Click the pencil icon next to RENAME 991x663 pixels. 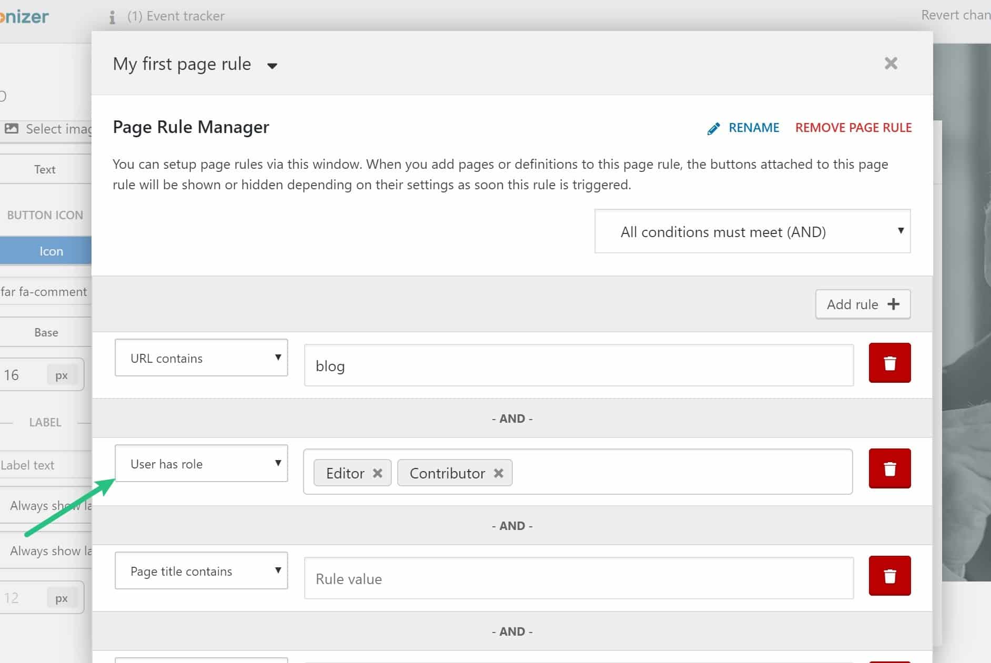tap(714, 128)
